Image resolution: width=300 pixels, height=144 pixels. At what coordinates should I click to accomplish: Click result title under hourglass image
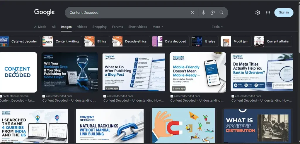click(69, 100)
